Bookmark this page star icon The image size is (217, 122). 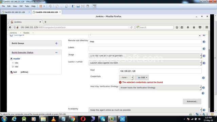click(x=177, y=27)
